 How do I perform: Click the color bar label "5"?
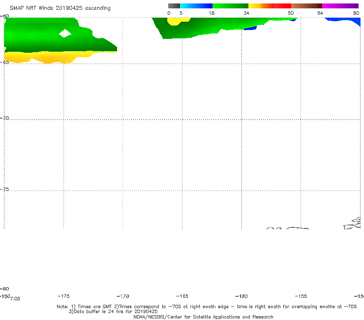click(x=181, y=13)
